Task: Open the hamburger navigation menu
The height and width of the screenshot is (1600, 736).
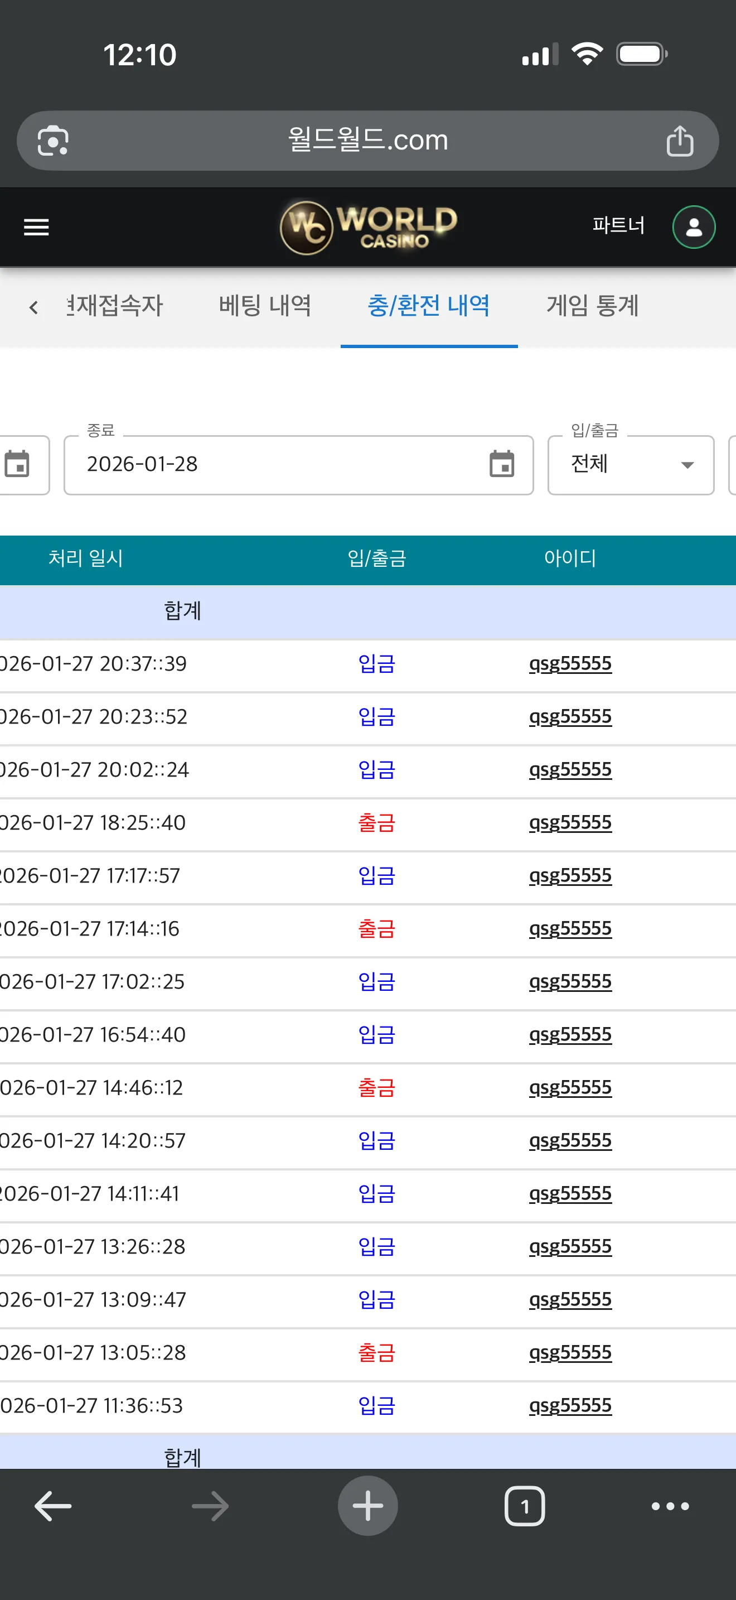Action: [36, 227]
